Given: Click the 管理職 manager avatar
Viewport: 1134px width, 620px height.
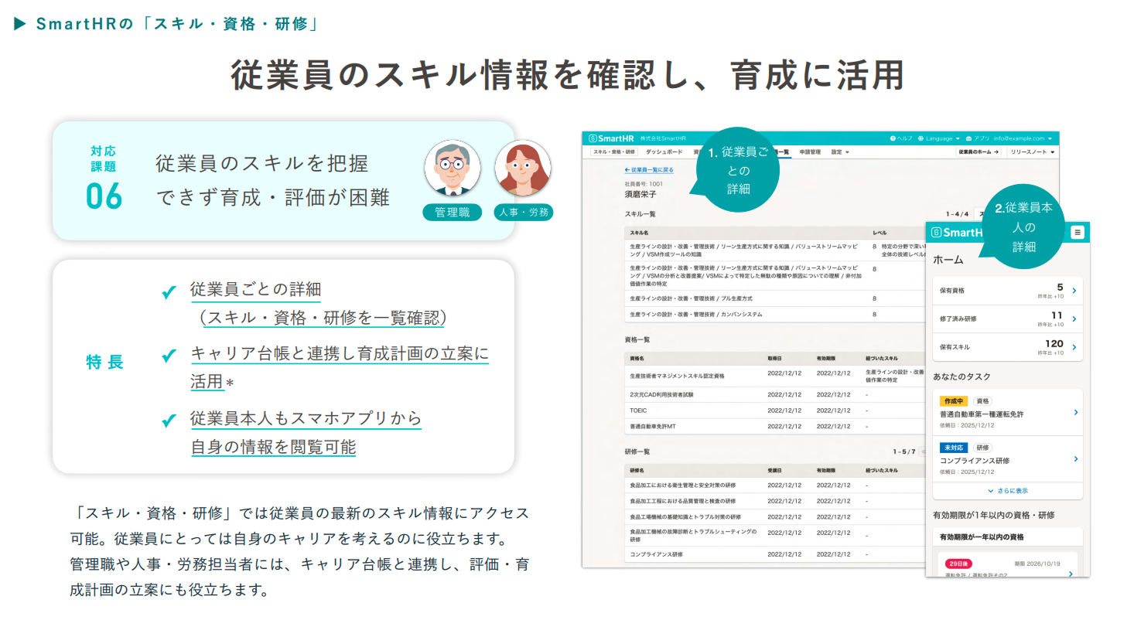Looking at the screenshot, I should [x=453, y=168].
